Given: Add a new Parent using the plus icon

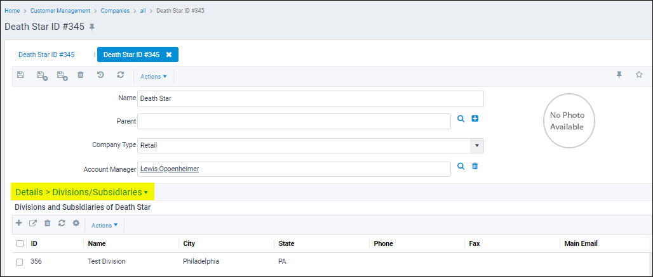Looking at the screenshot, I should [x=475, y=119].
